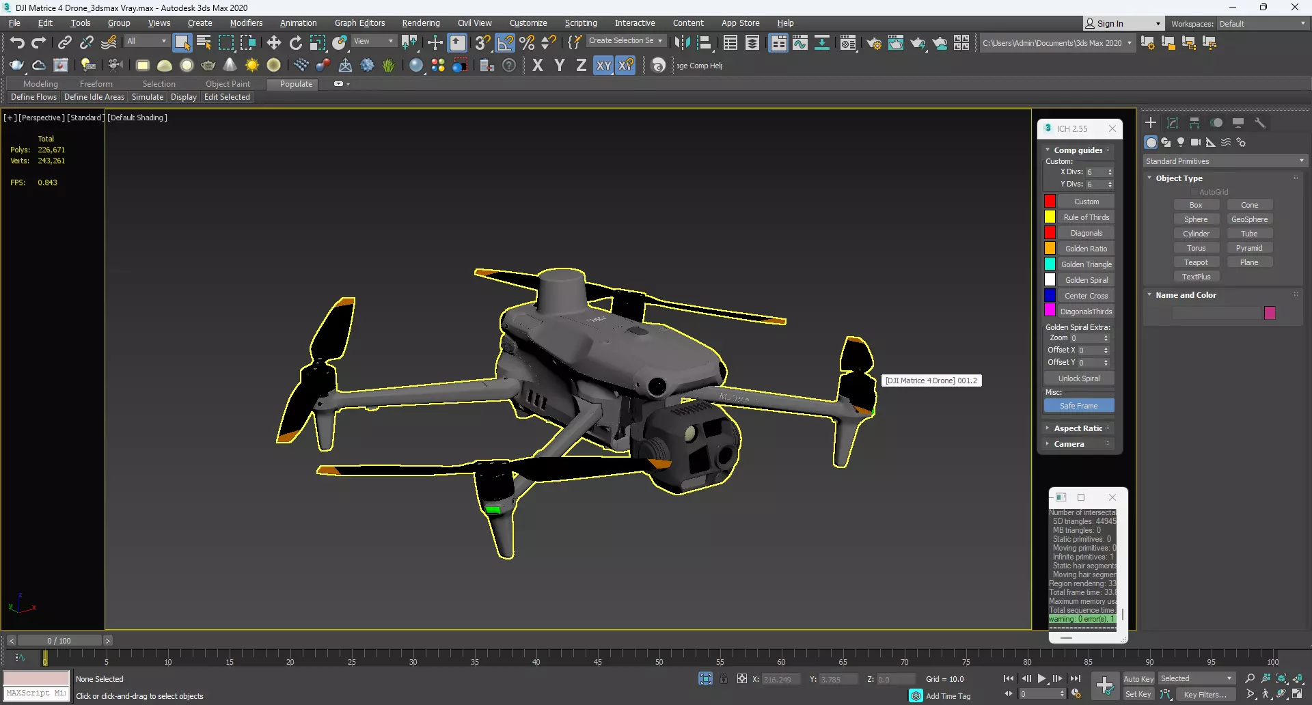
Task: Open the Material Editor
Action: (848, 42)
